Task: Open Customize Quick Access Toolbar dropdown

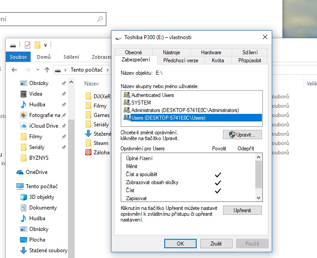Action: coord(46,45)
